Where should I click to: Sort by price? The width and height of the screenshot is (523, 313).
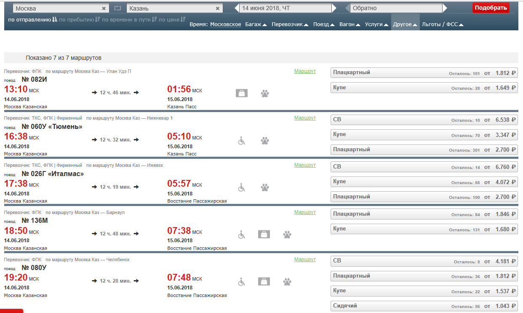(172, 19)
